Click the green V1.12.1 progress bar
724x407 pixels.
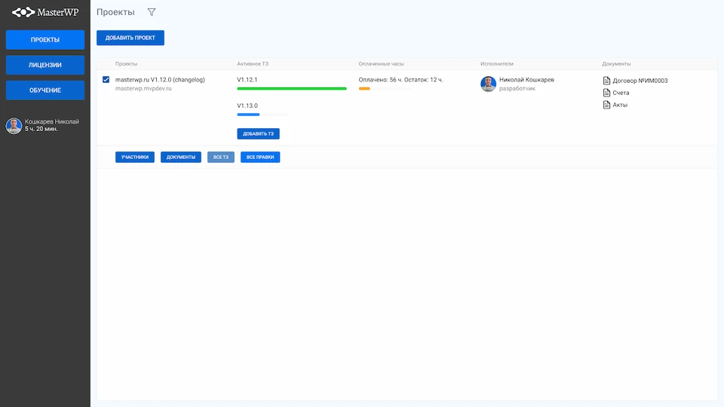point(292,89)
